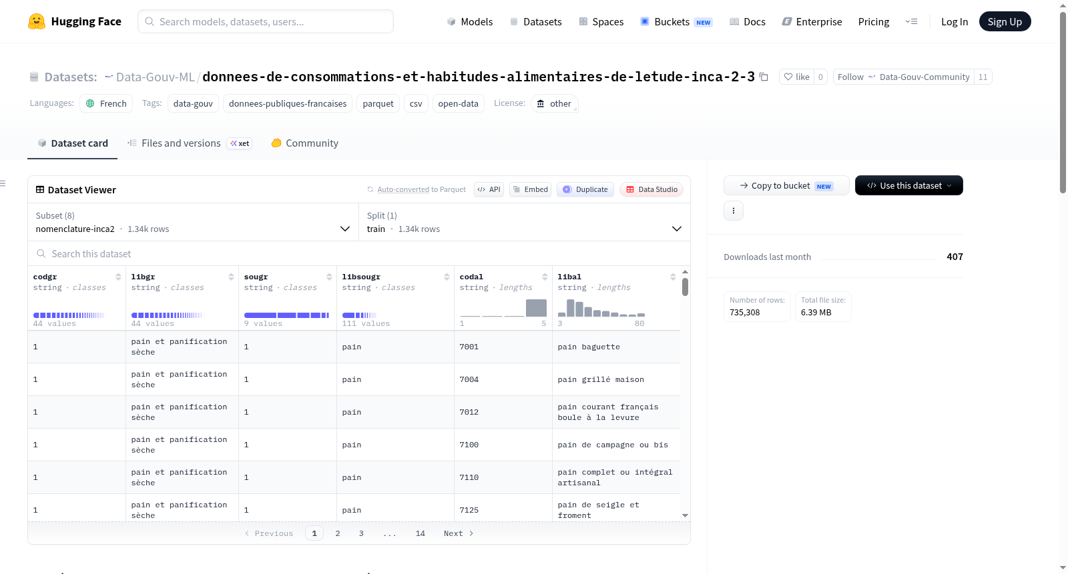Expand the navigation overflow menu icon
The width and height of the screenshot is (1068, 574).
coord(911,22)
